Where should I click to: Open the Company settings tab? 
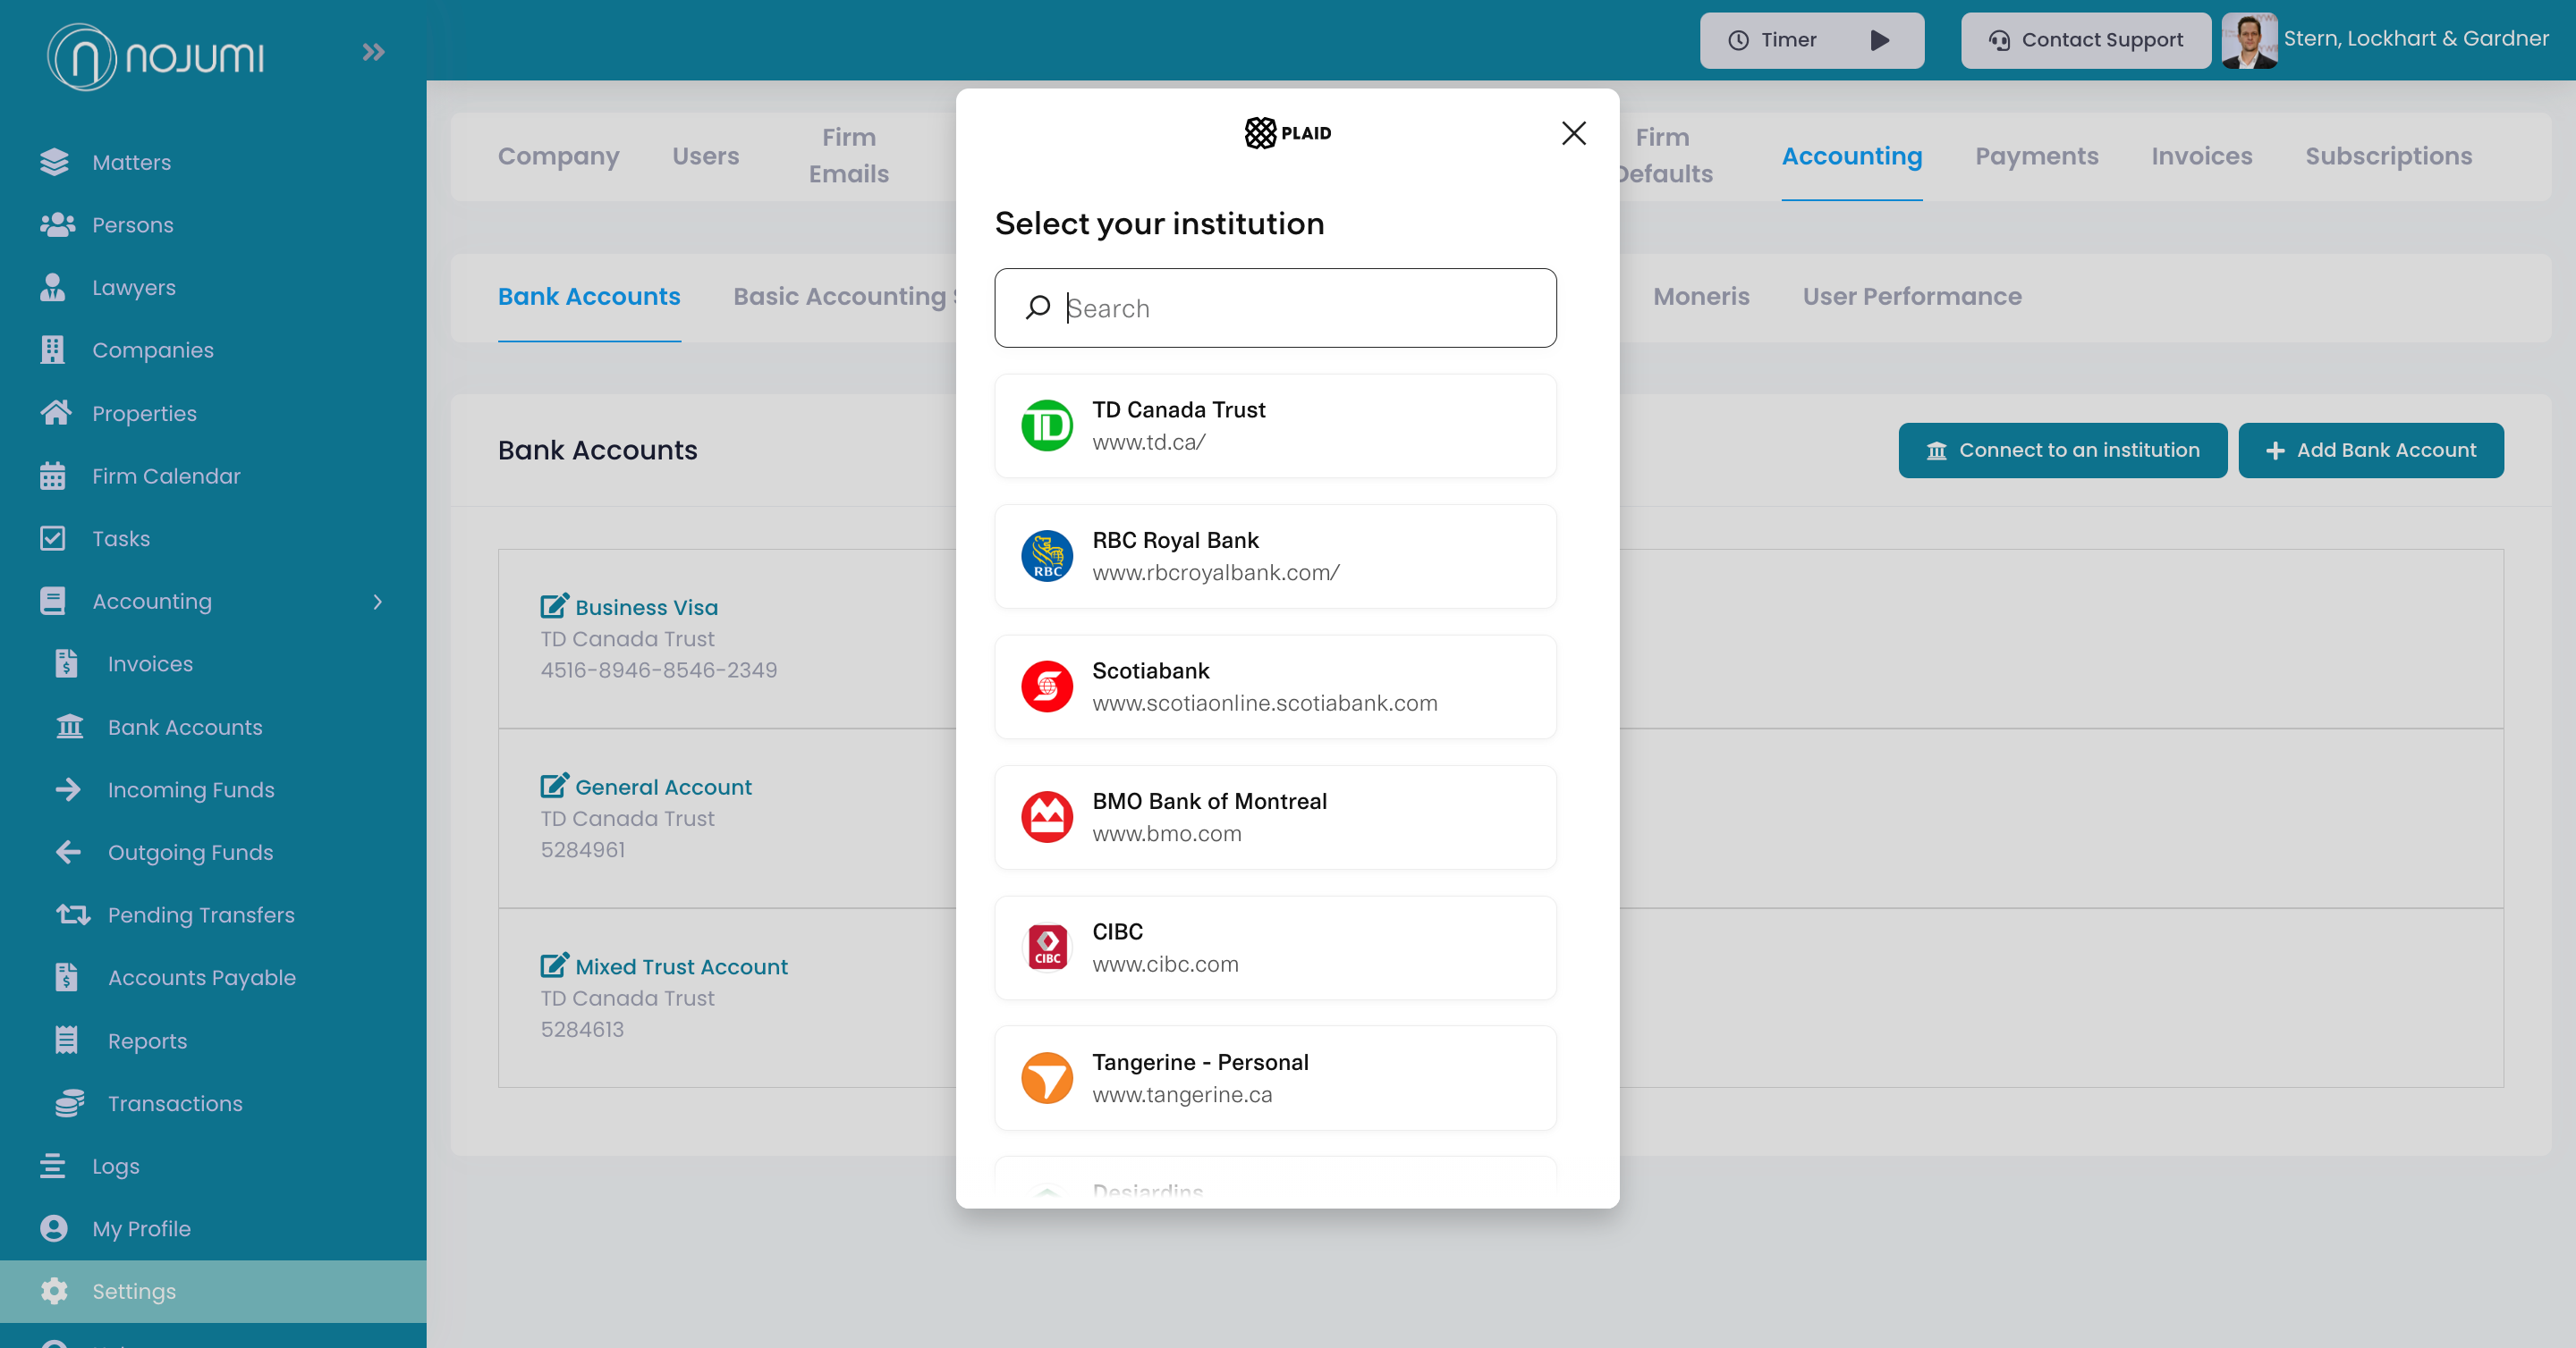[x=559, y=156]
